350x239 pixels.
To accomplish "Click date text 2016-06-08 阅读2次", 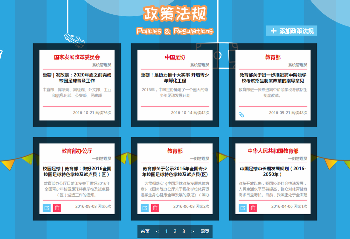I will tap(191, 206).
